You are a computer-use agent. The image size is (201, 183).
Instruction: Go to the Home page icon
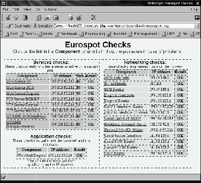pyautogui.click(x=39, y=18)
